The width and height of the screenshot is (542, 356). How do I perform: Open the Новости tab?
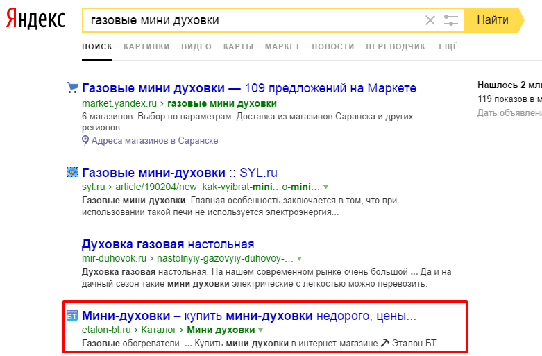tap(333, 46)
